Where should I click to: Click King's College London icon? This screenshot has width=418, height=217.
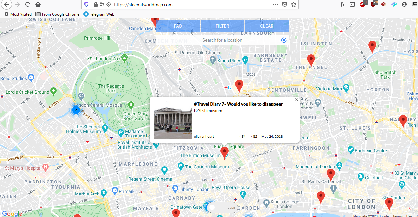[x=266, y=203]
